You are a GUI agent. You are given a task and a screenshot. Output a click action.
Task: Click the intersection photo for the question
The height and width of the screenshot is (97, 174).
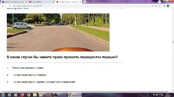[x=58, y=32]
